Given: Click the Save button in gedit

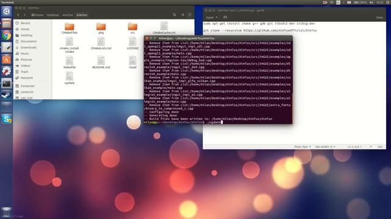Looking at the screenshot, I should (x=379, y=18).
